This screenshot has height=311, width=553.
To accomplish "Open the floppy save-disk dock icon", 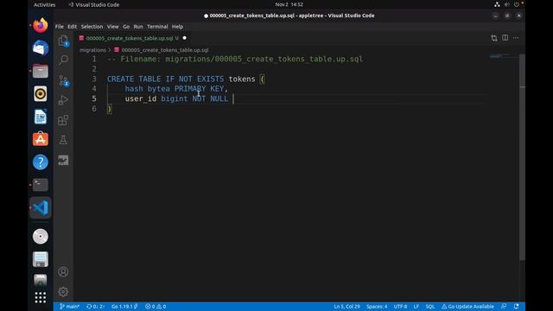I will click(x=41, y=259).
